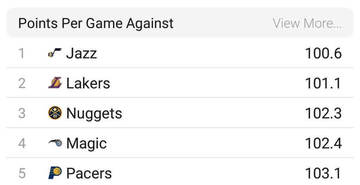Click the Utah Jazz team logo
The image size is (360, 185).
[x=54, y=53]
